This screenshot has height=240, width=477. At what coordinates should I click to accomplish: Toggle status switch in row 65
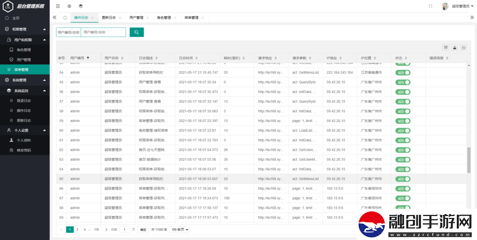[x=403, y=179]
